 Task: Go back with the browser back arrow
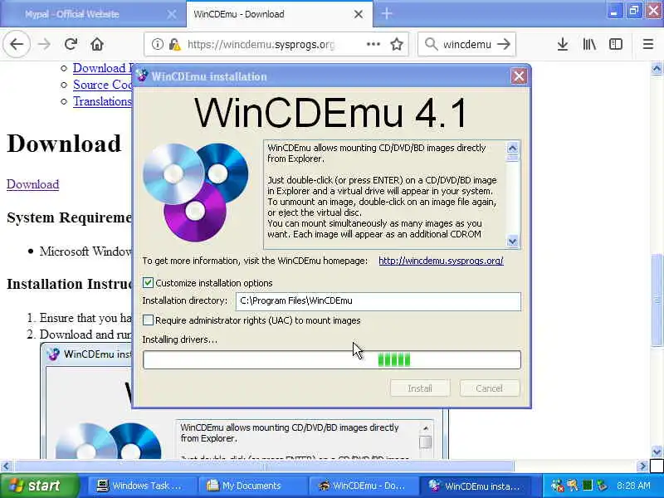coord(17,44)
